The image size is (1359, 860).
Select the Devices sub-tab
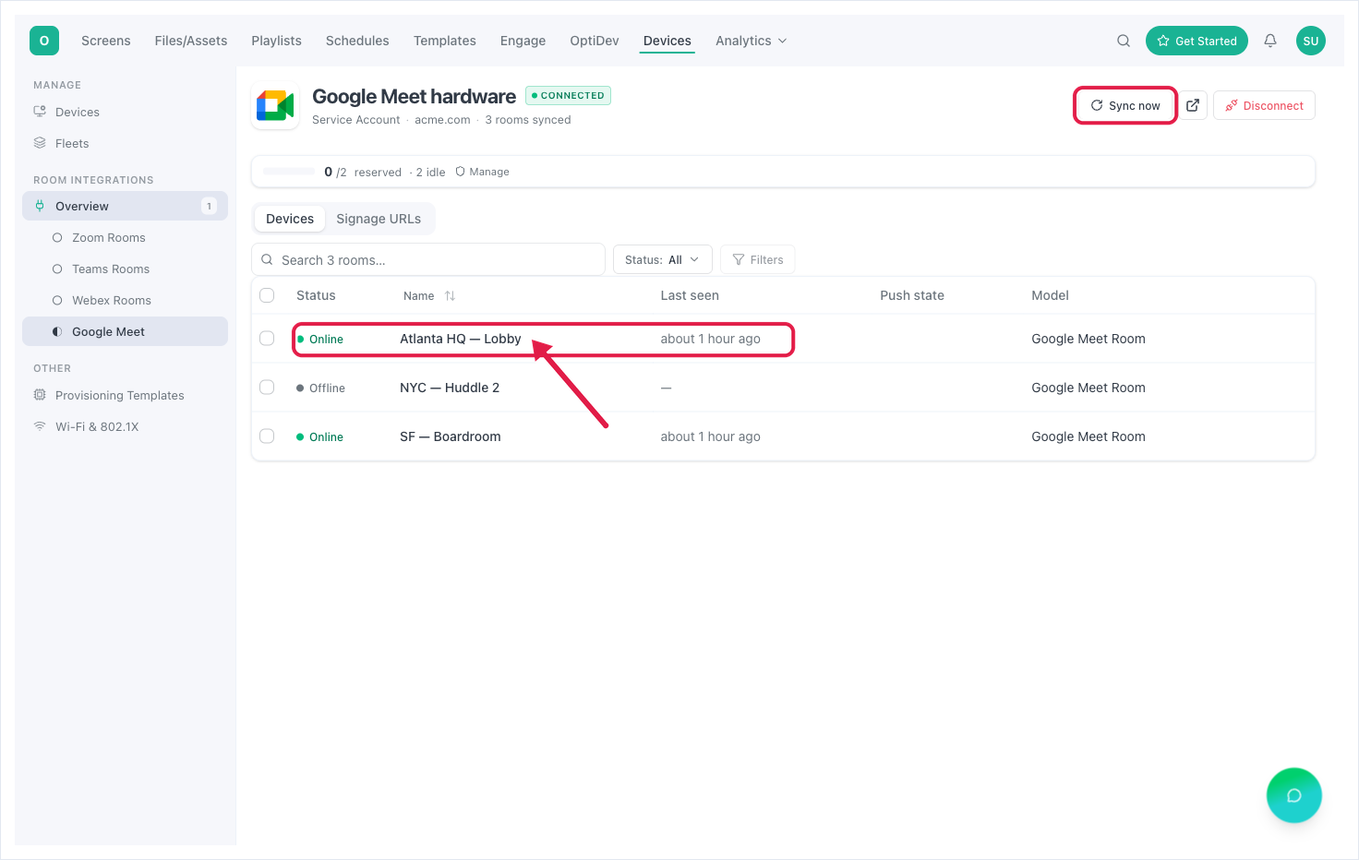[x=290, y=219]
